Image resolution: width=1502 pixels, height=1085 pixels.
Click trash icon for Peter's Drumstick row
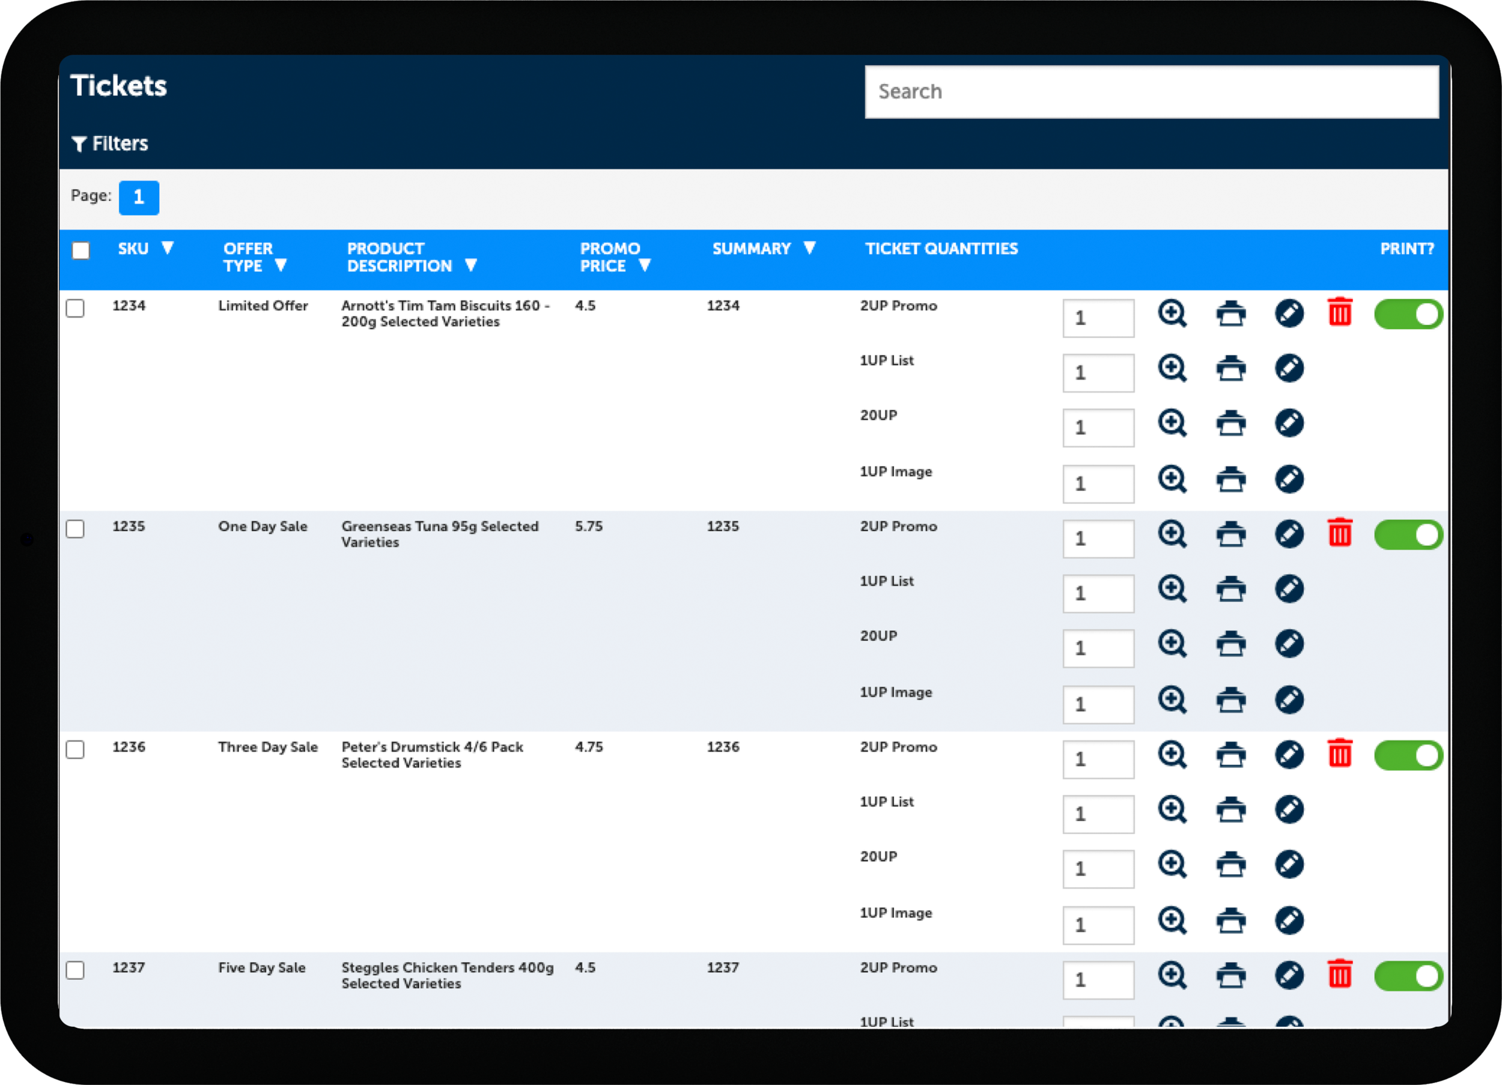[1339, 754]
